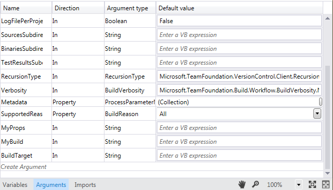The image size is (333, 190).
Task: Click the BuildTarget default value field
Action: pos(239,156)
